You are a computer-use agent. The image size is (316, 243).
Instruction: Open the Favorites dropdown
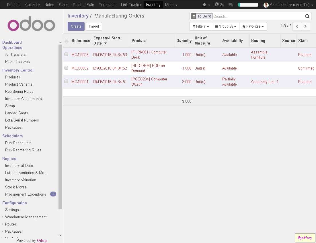coord(253,26)
